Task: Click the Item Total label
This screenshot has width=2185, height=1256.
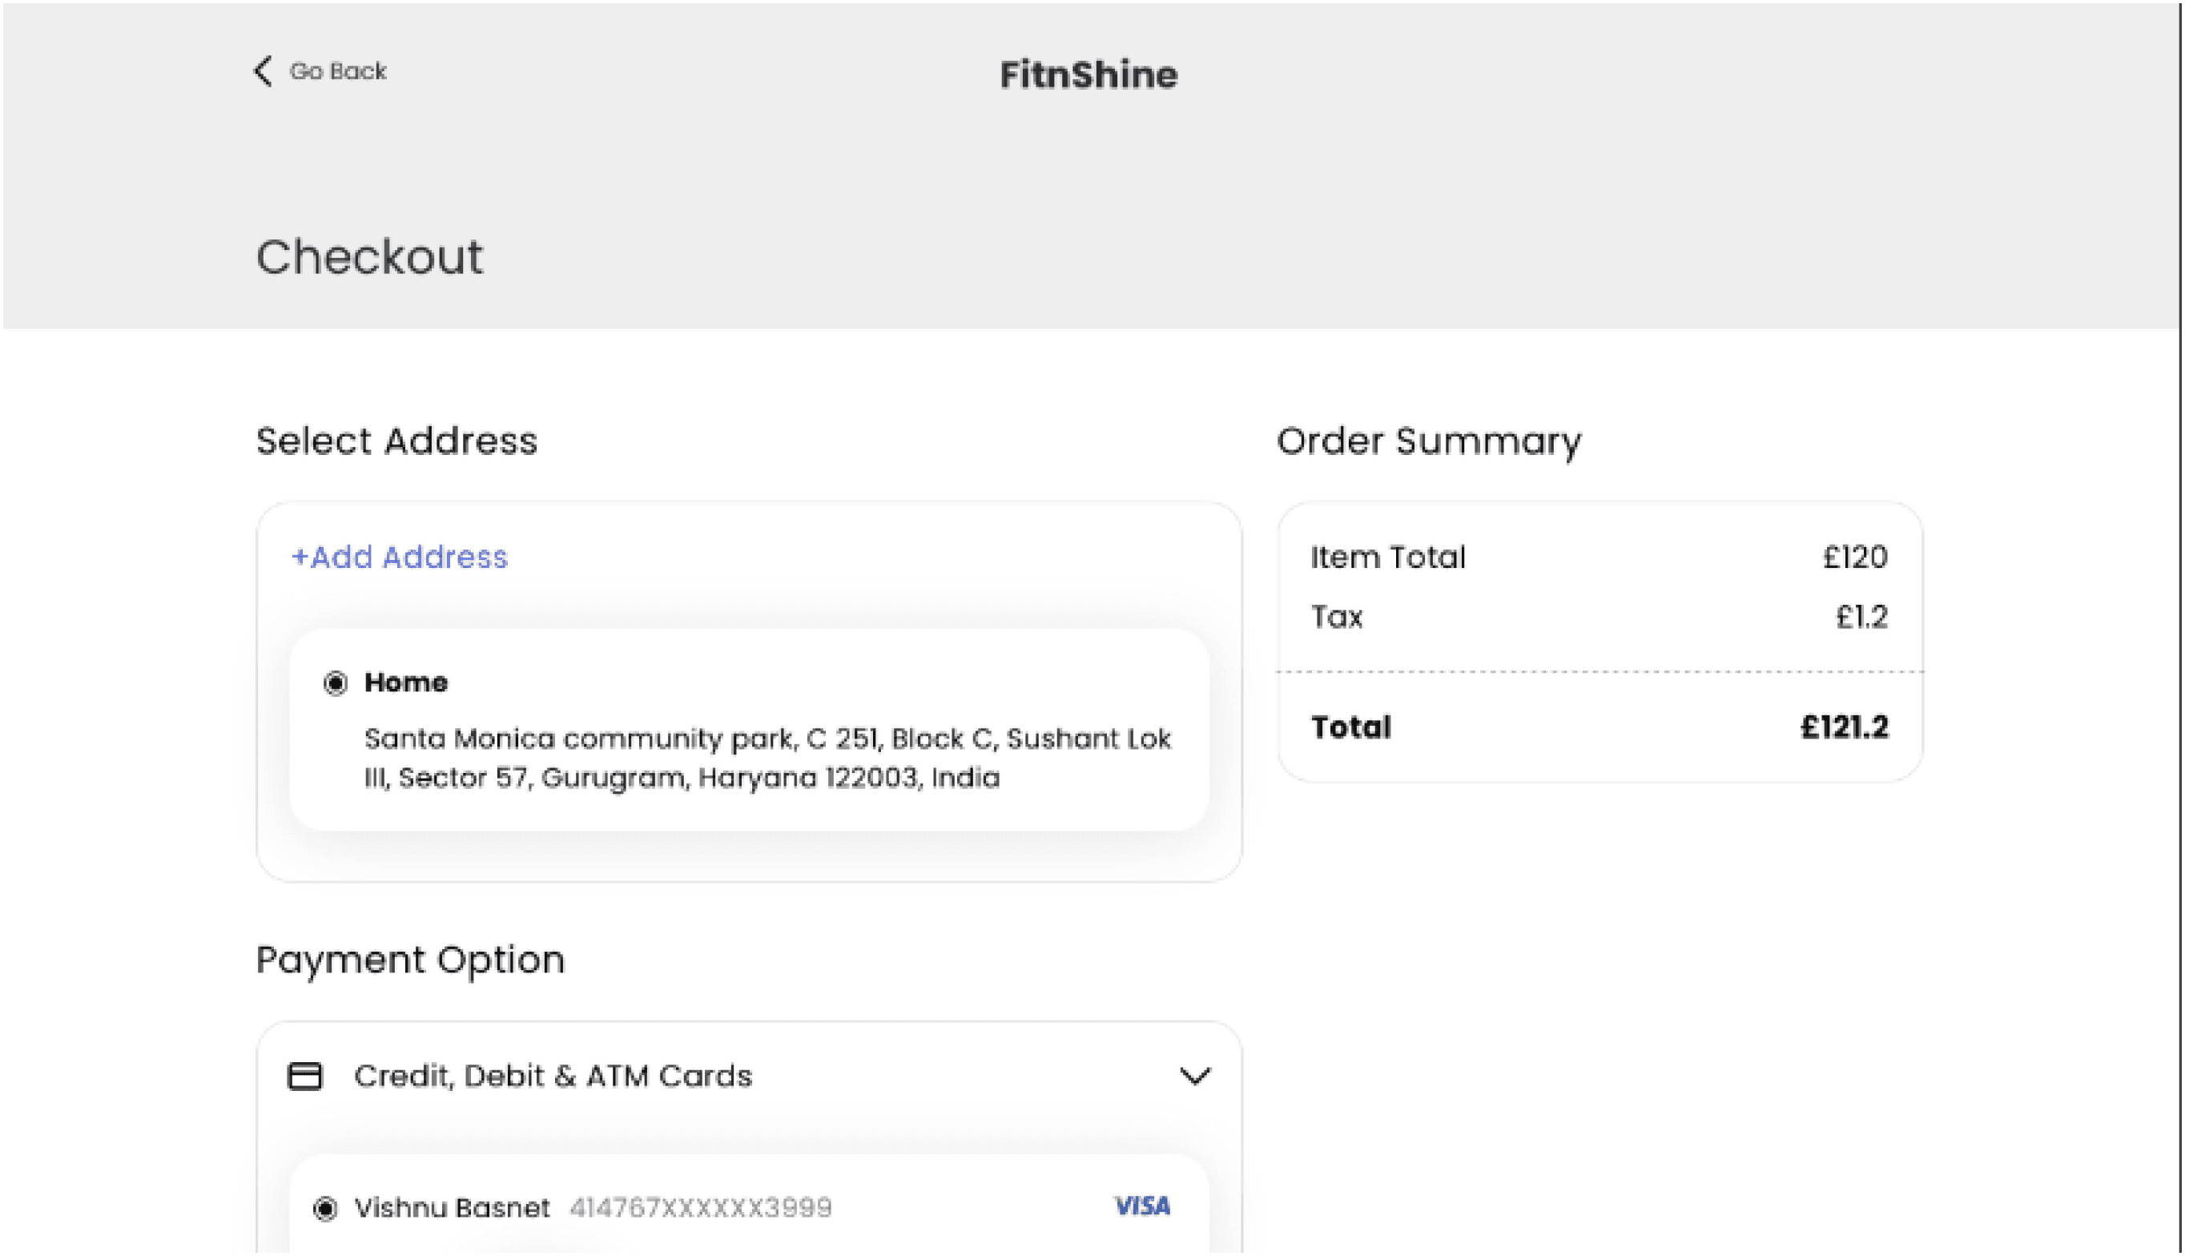Action: click(x=1388, y=558)
